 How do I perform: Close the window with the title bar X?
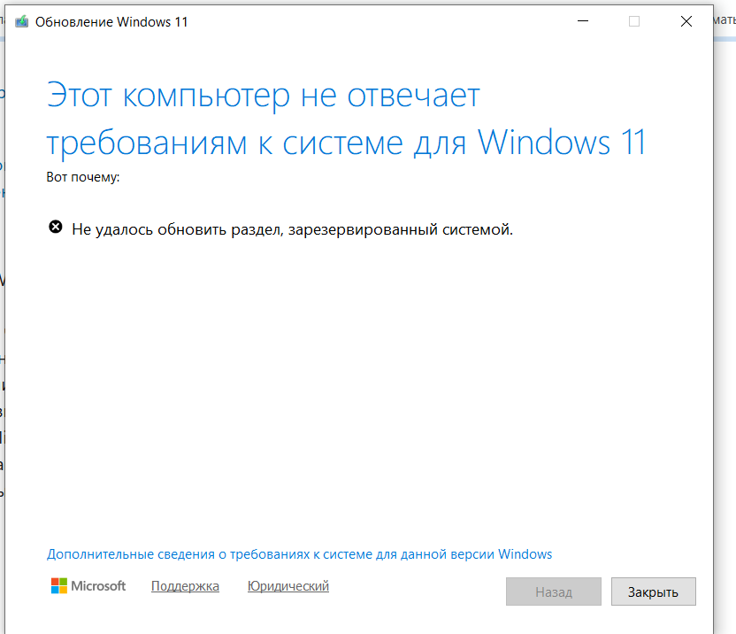point(686,21)
